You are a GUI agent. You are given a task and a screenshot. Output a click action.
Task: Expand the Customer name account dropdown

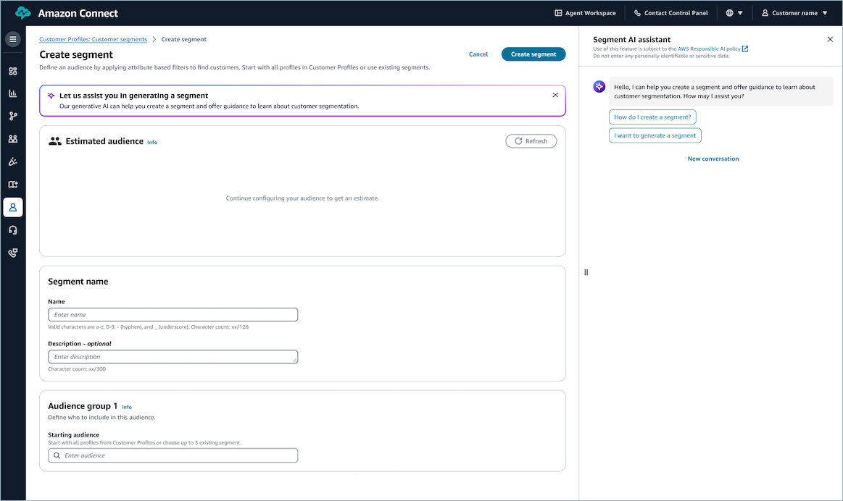(795, 12)
